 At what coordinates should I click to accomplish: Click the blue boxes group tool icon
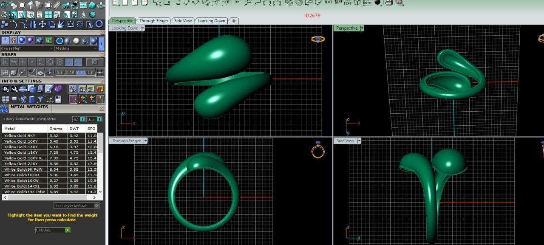pos(4,24)
